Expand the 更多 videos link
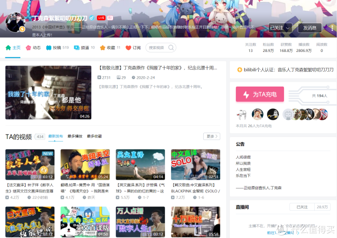Screen dimensions: 337x238 point(212,136)
